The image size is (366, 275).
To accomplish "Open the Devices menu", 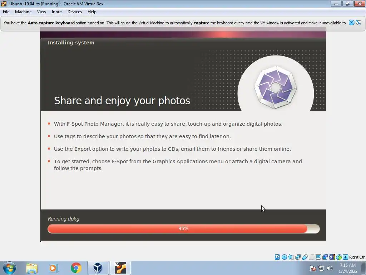I will pos(75,12).
